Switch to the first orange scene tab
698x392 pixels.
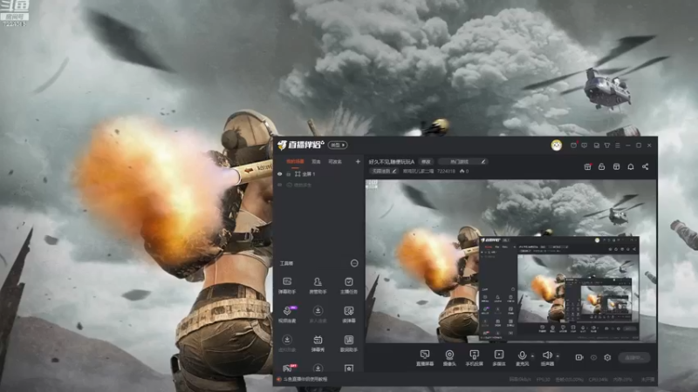[x=295, y=162]
